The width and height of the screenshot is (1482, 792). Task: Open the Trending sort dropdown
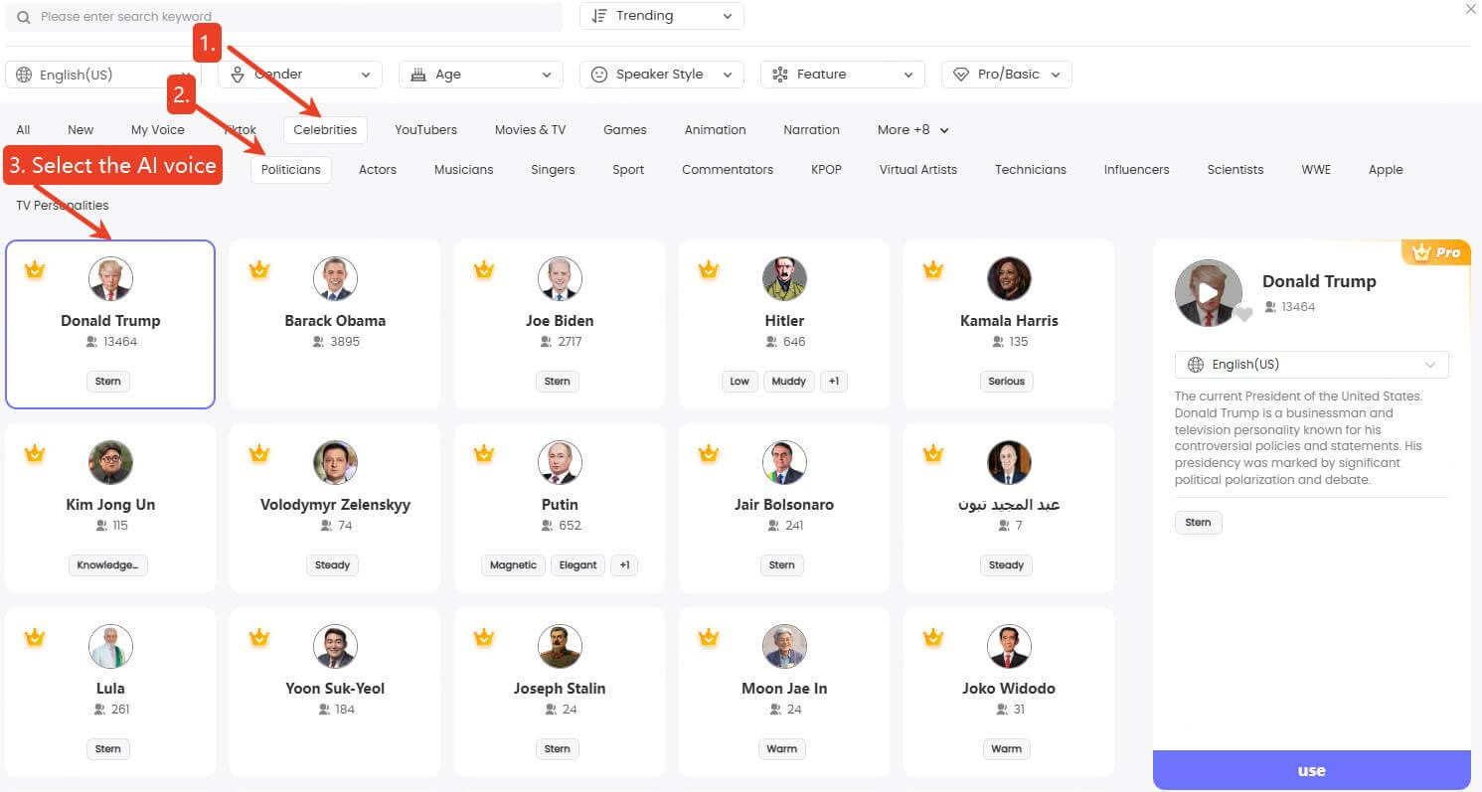[x=662, y=16]
